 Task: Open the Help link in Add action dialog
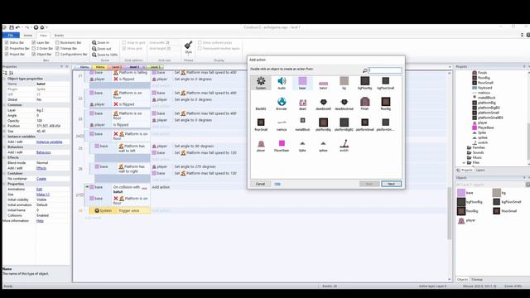[277, 184]
